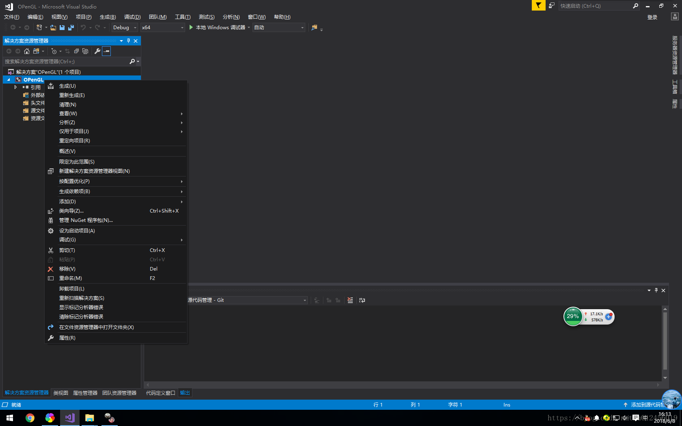
Task: Click the Clear All icon in output panel
Action: click(350, 300)
